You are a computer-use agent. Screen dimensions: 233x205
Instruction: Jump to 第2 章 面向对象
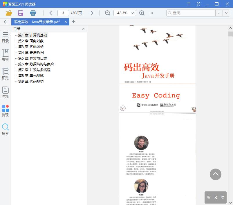point(31,41)
